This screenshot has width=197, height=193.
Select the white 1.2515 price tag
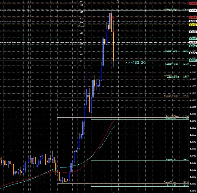[x=193, y=42]
